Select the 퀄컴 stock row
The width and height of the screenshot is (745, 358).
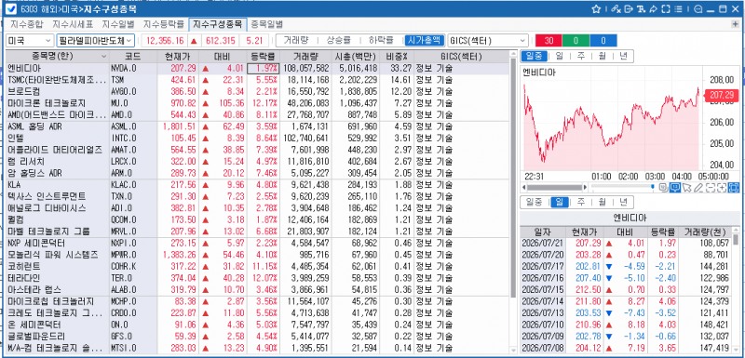coord(257,219)
